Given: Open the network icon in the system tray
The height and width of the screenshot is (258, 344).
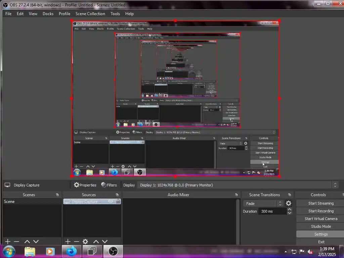Looking at the screenshot, I should pyautogui.click(x=294, y=252).
